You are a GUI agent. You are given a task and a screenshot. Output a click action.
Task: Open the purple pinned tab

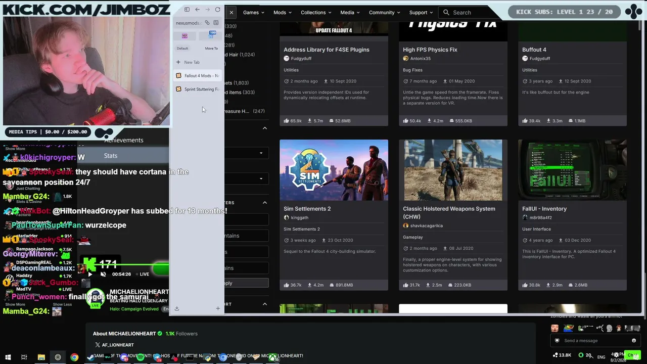point(184,36)
